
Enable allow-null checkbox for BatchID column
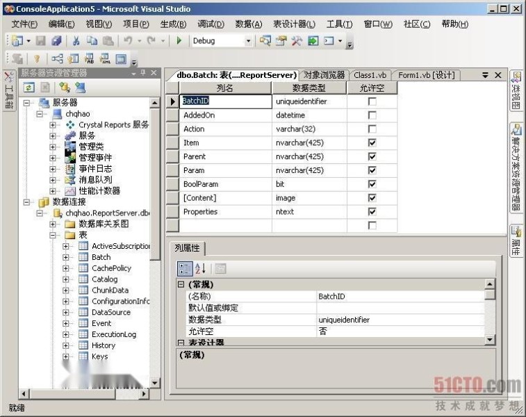[x=372, y=101]
